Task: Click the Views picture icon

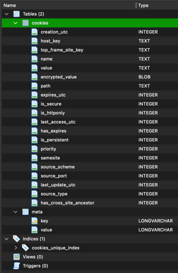Action: [x=16, y=257]
